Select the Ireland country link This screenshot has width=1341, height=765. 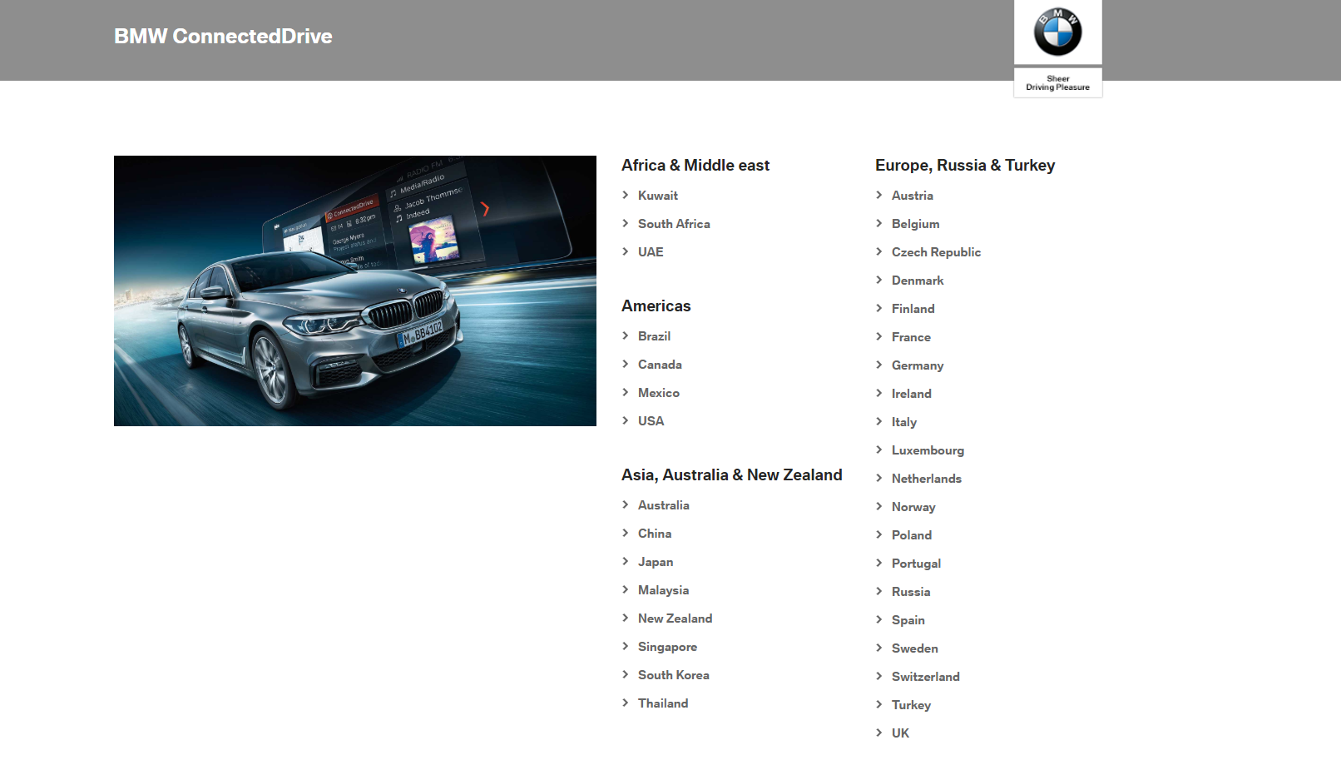[912, 394]
